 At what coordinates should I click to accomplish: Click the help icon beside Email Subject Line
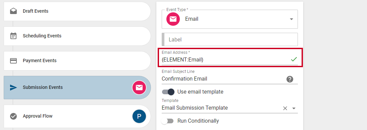pyautogui.click(x=290, y=79)
